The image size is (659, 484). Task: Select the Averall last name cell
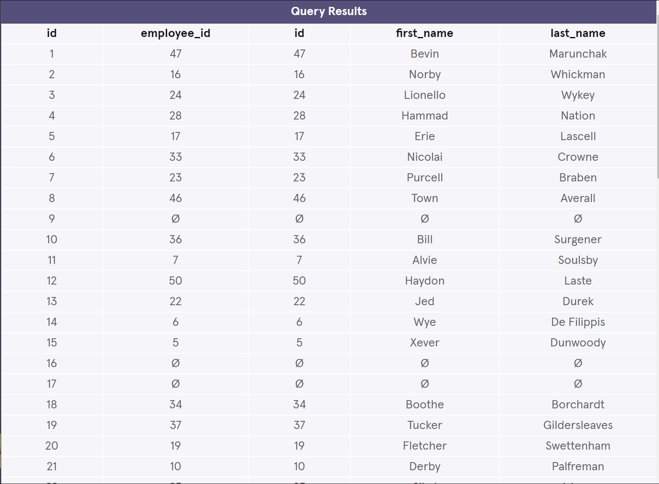pos(578,199)
